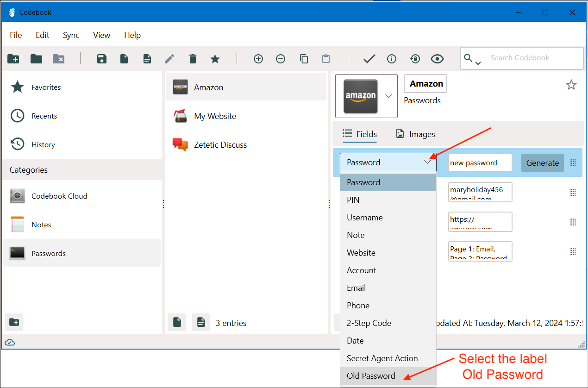
Task: Choose Account in the label list
Action: pos(388,270)
